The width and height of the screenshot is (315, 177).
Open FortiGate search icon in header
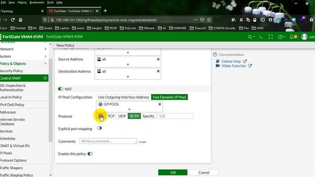click(251, 37)
